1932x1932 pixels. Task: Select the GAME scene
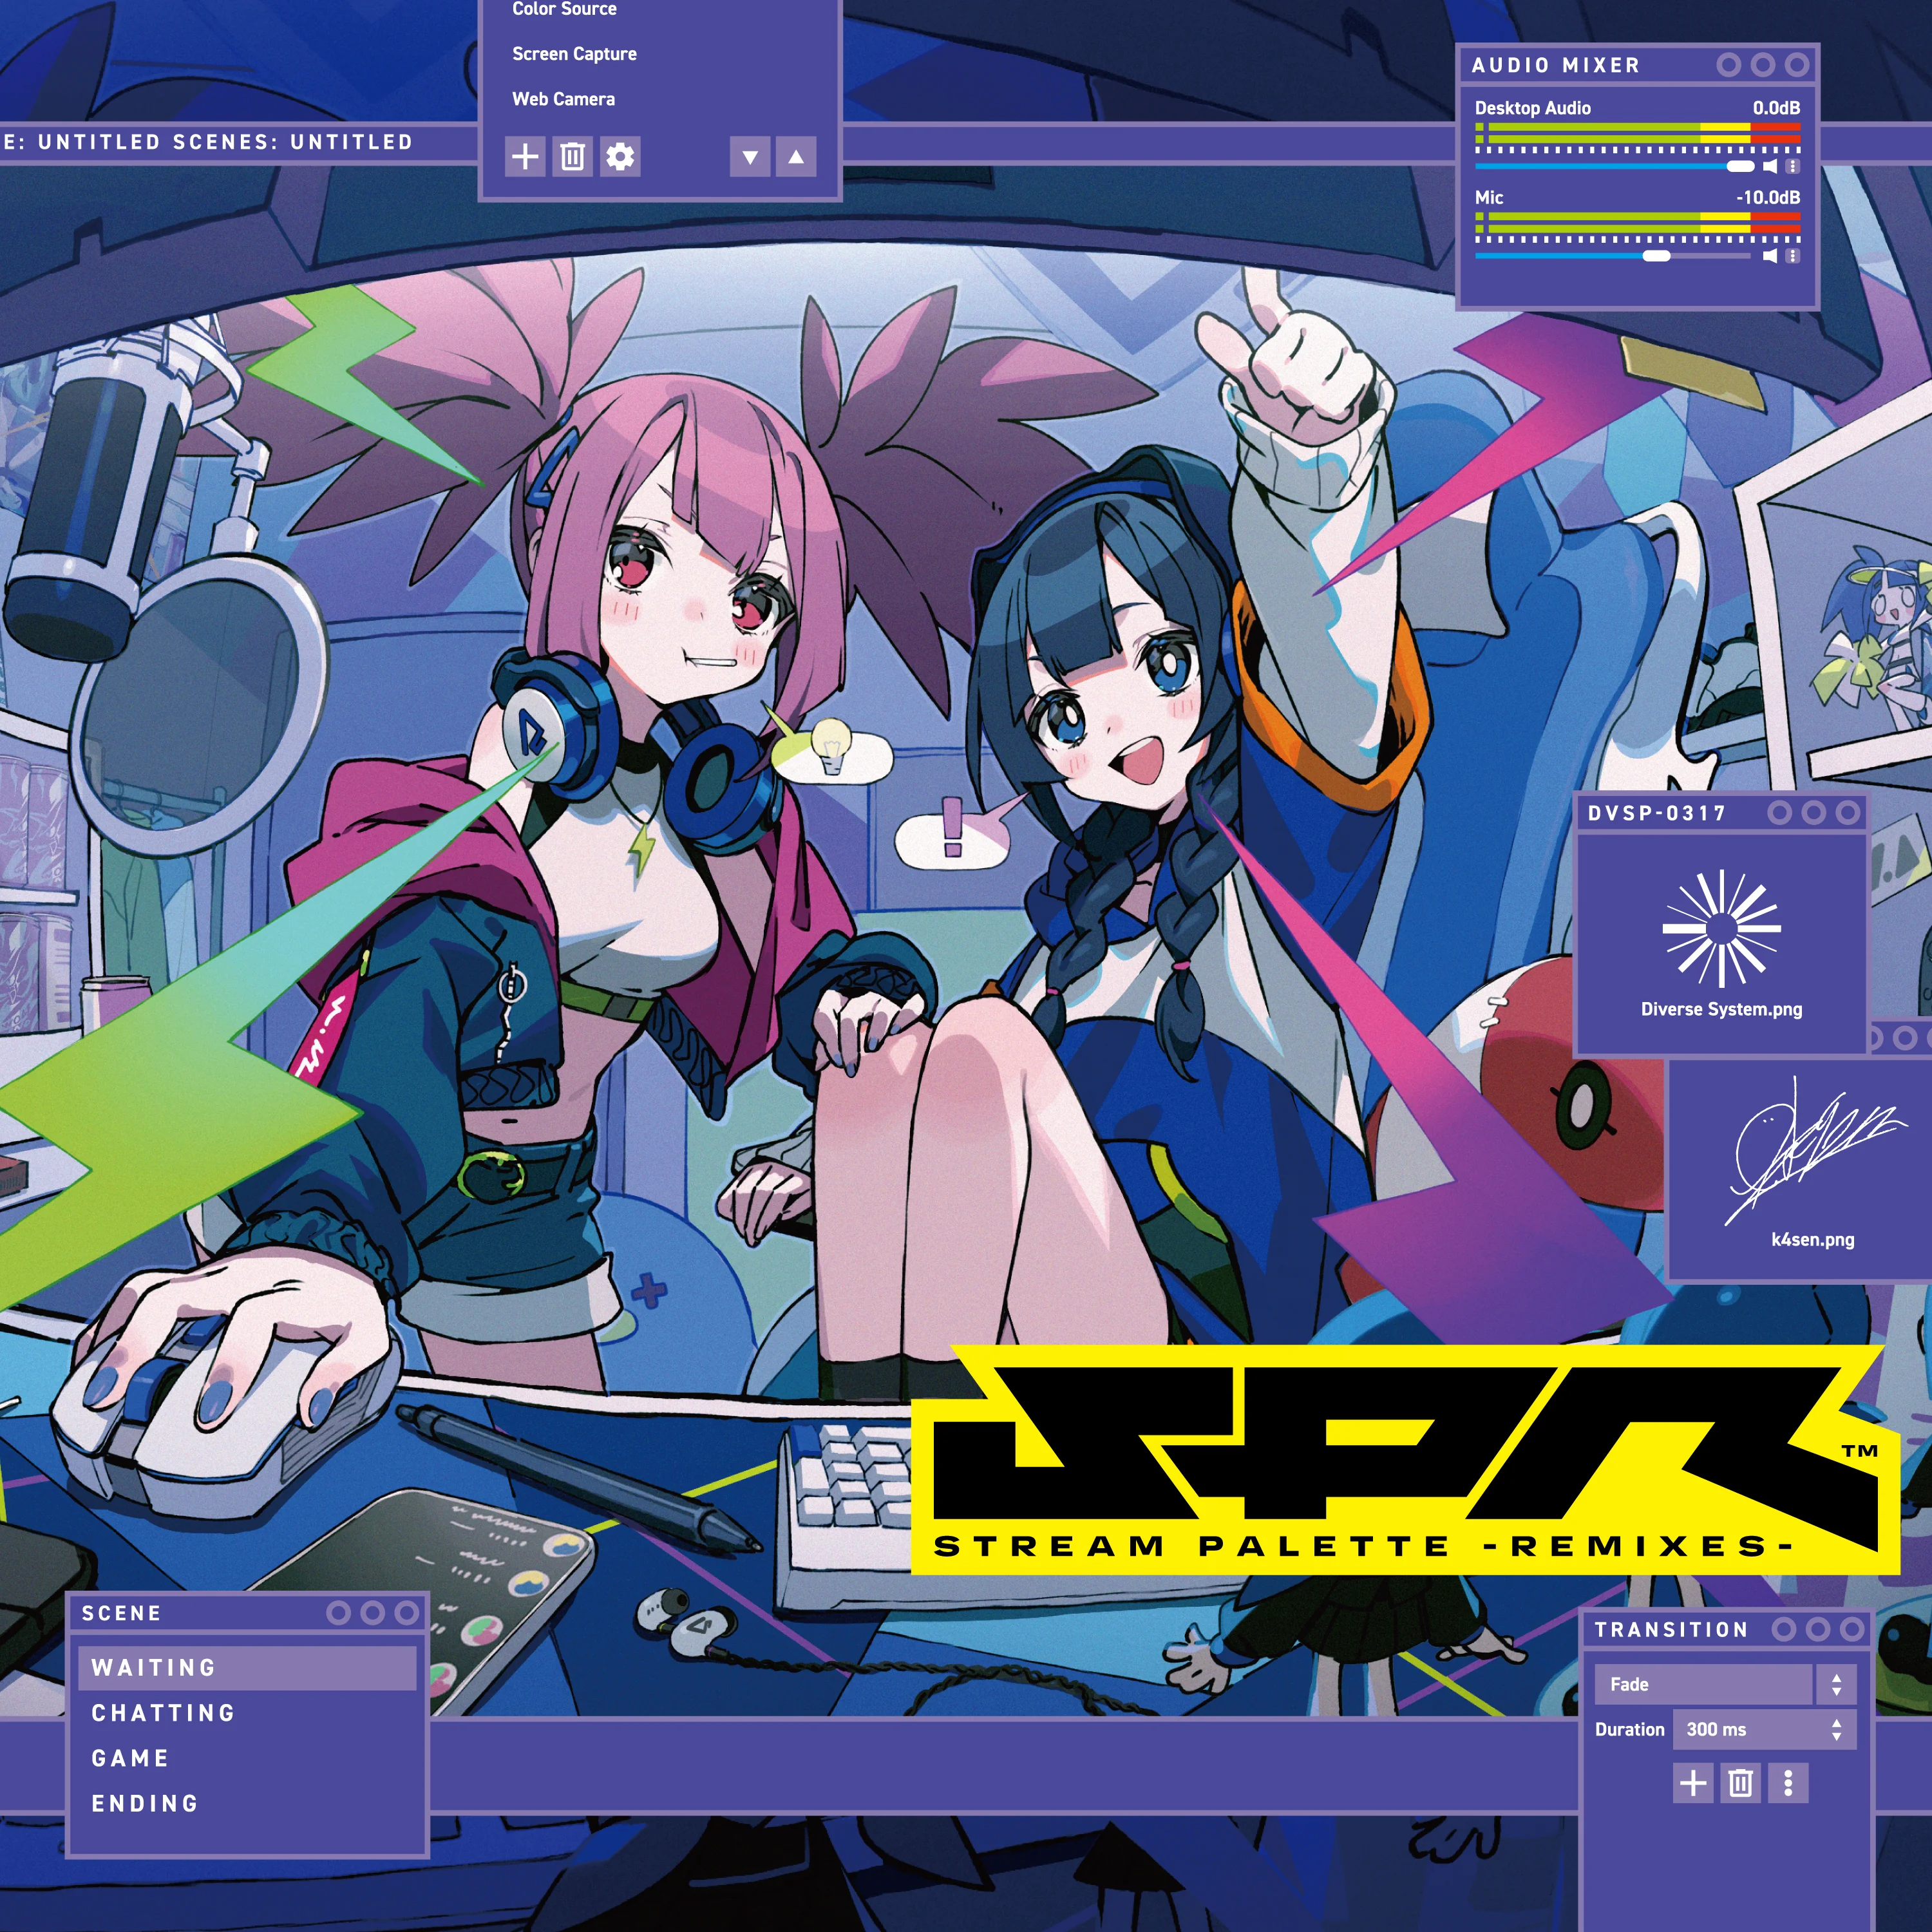click(x=130, y=1758)
